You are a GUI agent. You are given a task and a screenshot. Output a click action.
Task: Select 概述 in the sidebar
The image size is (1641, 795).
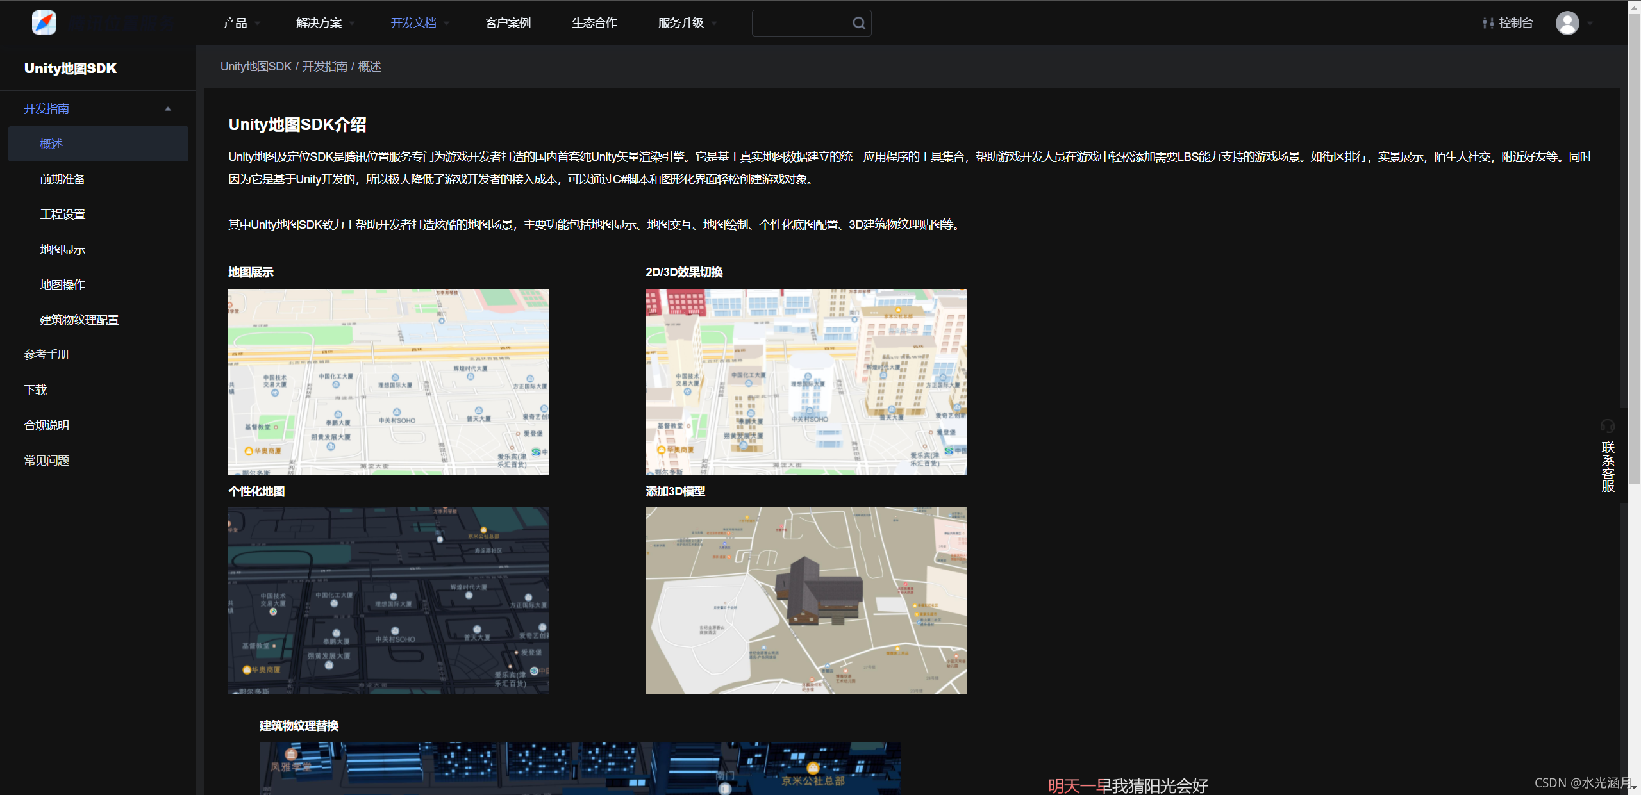pyautogui.click(x=98, y=144)
